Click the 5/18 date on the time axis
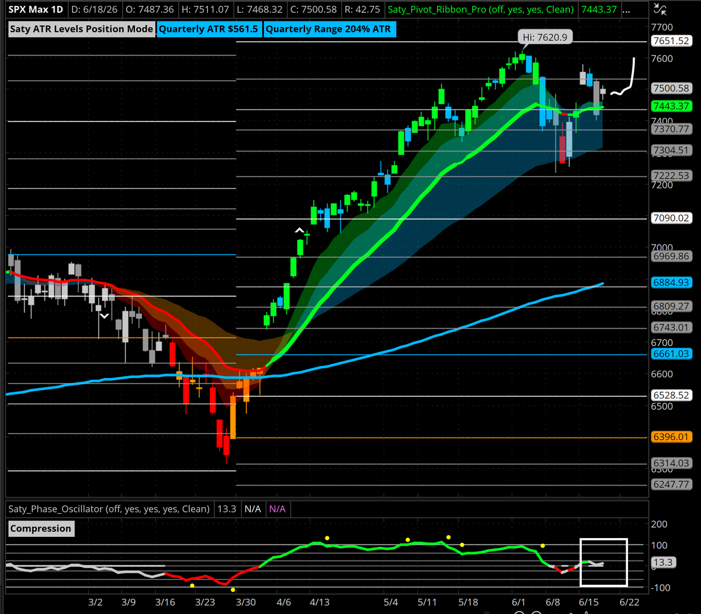This screenshot has width=701, height=614. (468, 602)
